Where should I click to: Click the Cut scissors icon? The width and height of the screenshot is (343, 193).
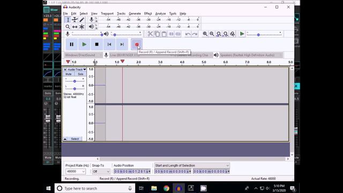(150, 34)
